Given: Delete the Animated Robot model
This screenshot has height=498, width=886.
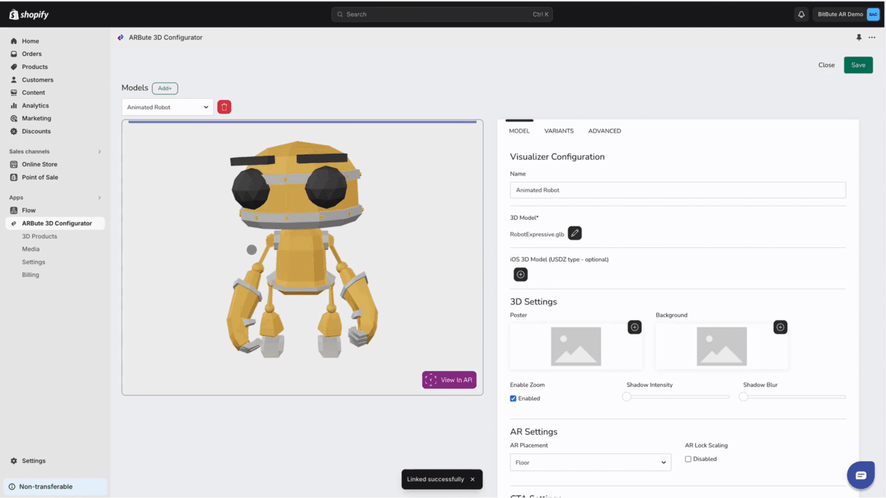Looking at the screenshot, I should click(x=224, y=106).
